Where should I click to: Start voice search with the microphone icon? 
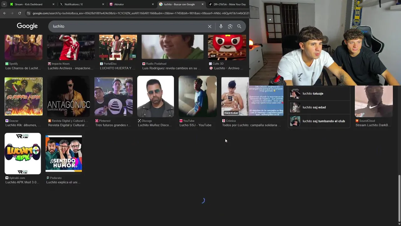pyautogui.click(x=221, y=26)
